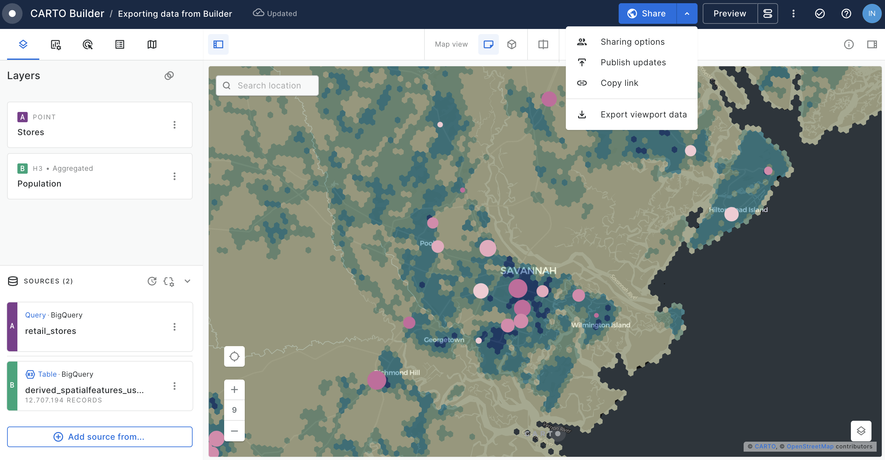Open options menu for Stores layer

175,125
